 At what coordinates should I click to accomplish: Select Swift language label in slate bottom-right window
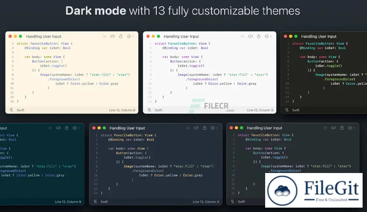tap(241, 202)
